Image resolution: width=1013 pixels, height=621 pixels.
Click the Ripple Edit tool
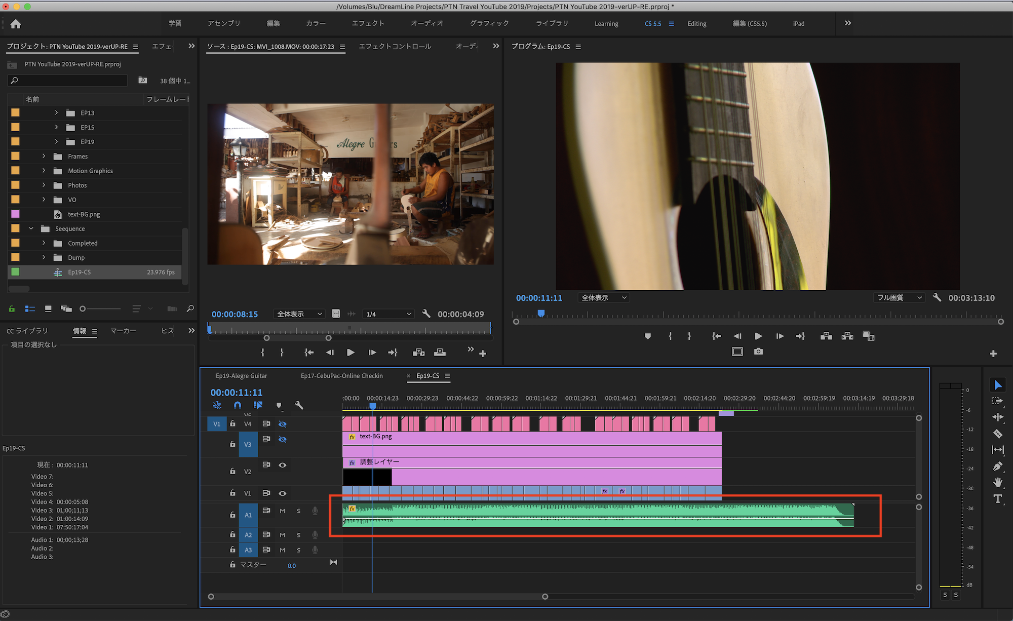coord(997,417)
